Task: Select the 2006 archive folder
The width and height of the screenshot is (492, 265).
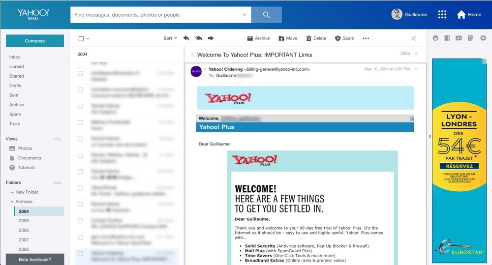Action: [x=24, y=230]
